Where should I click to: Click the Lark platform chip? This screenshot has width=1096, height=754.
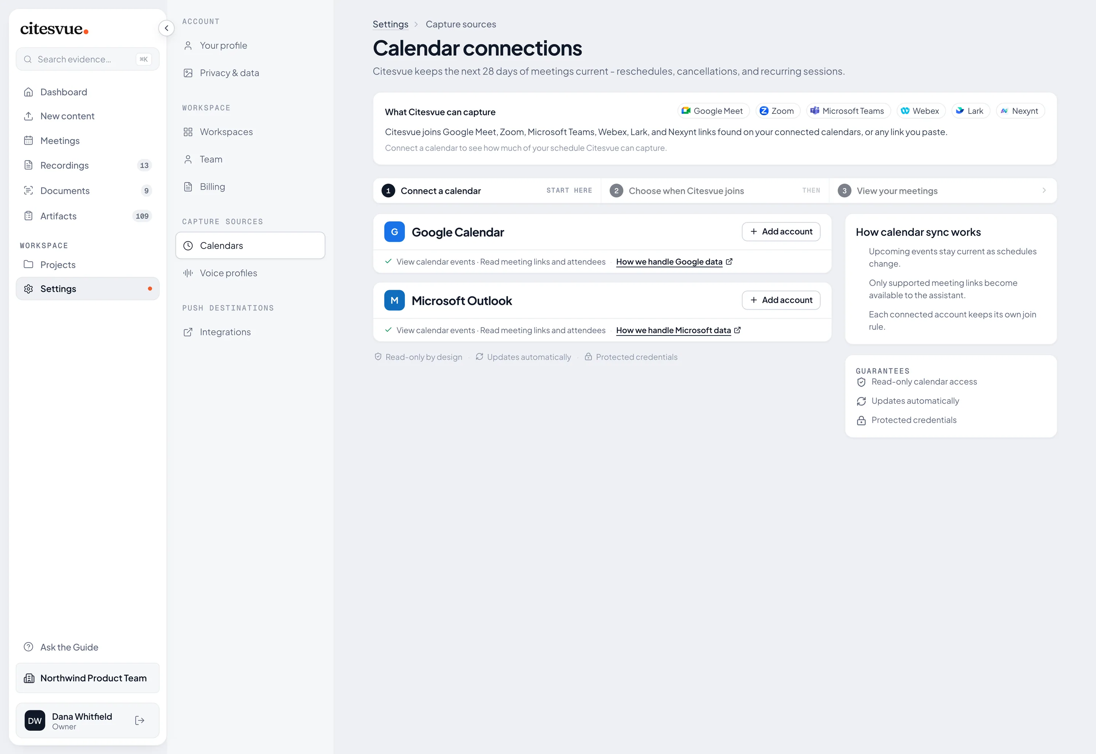[970, 111]
